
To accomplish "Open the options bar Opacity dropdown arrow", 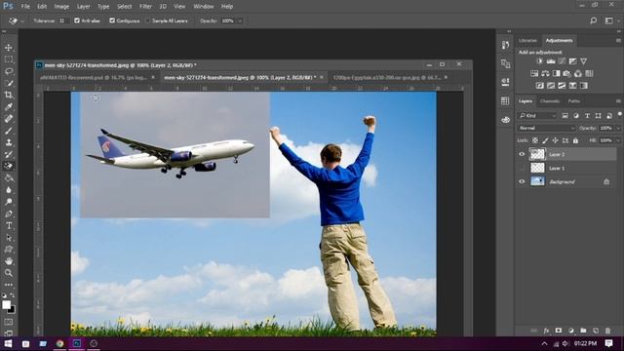I will 240,20.
